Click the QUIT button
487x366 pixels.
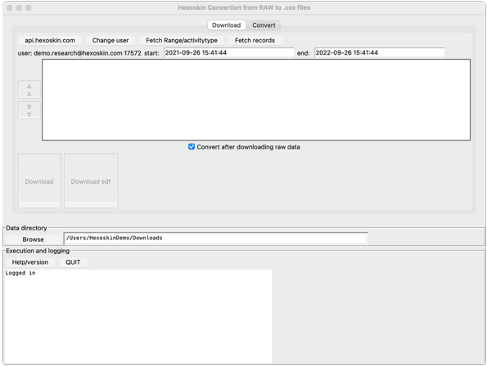[73, 262]
